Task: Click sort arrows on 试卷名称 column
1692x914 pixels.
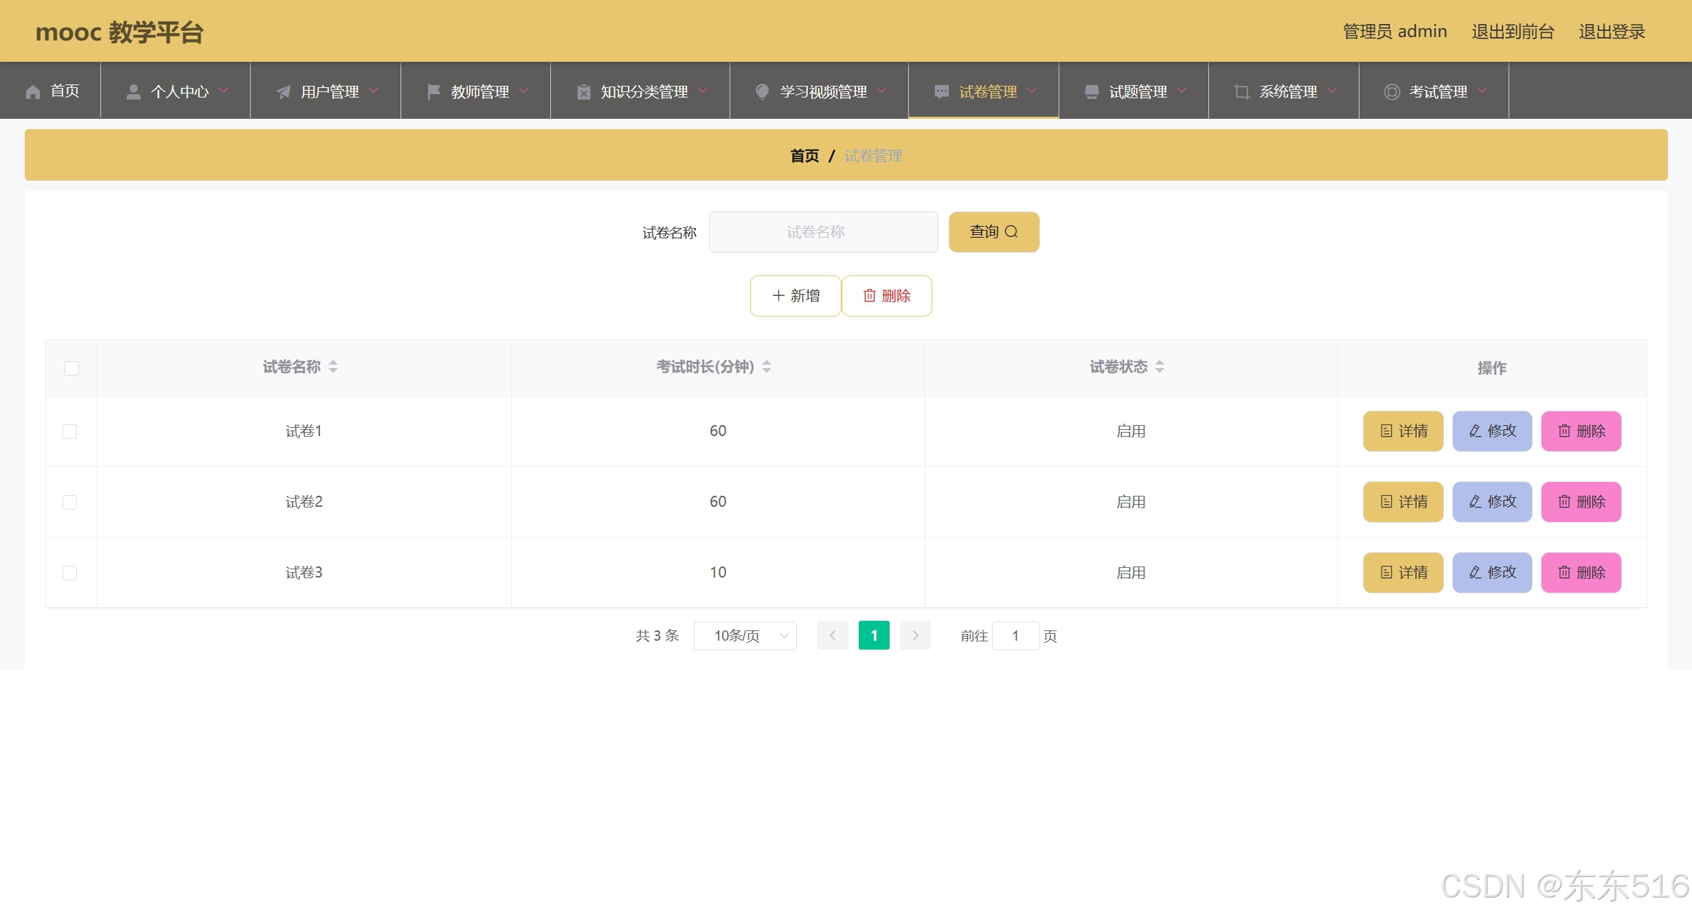Action: click(333, 367)
